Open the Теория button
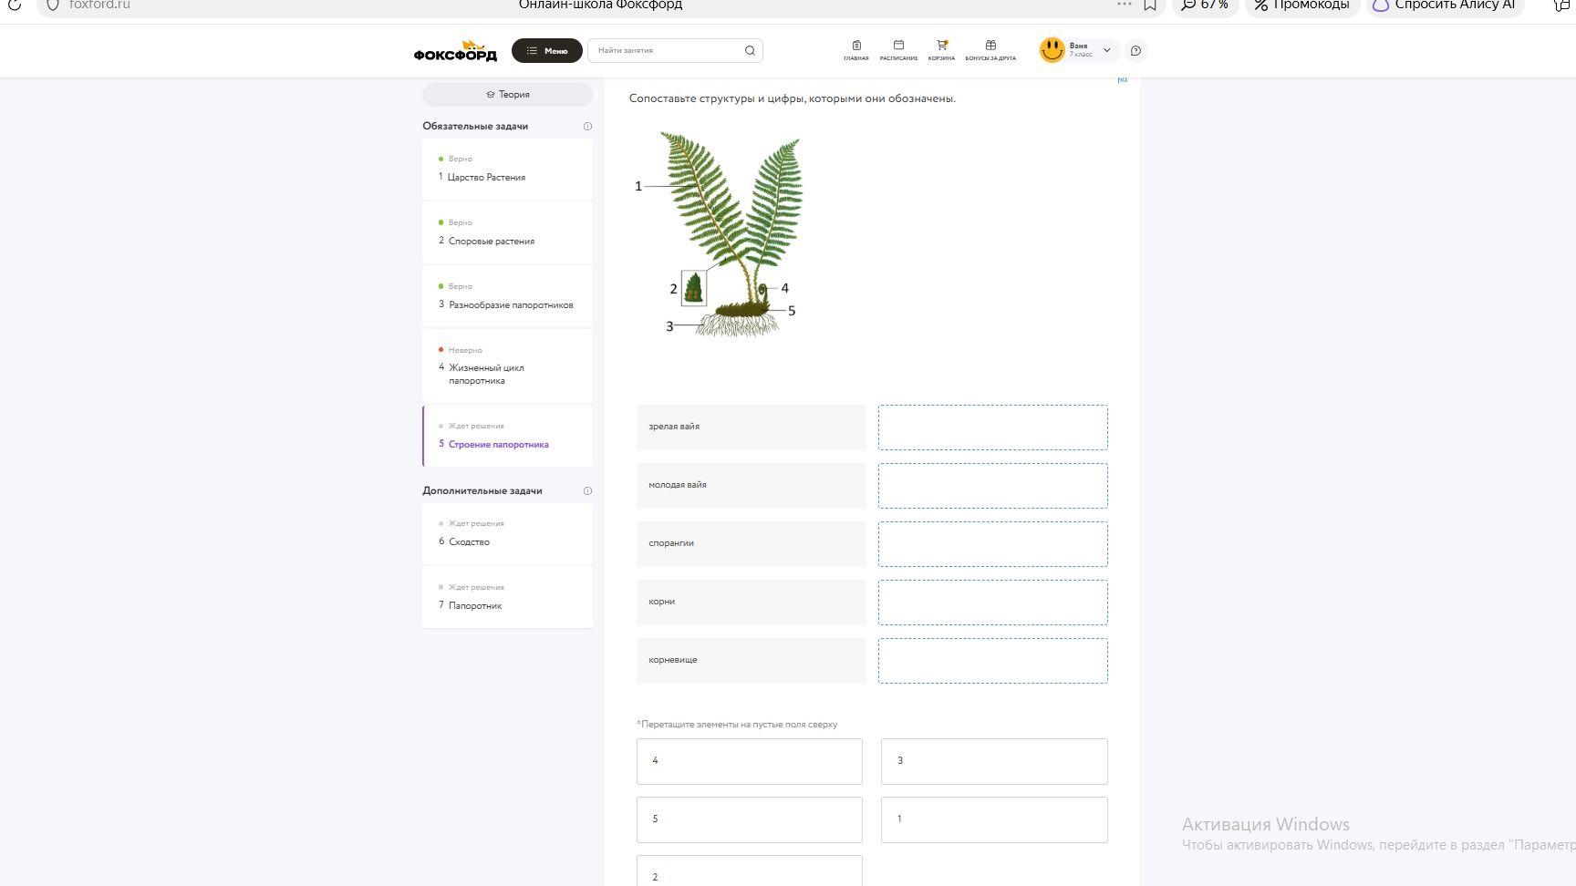The height and width of the screenshot is (886, 1576). pyautogui.click(x=507, y=95)
